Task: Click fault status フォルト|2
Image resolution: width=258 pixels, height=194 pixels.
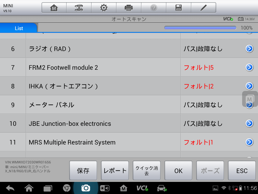Action: [x=199, y=86]
